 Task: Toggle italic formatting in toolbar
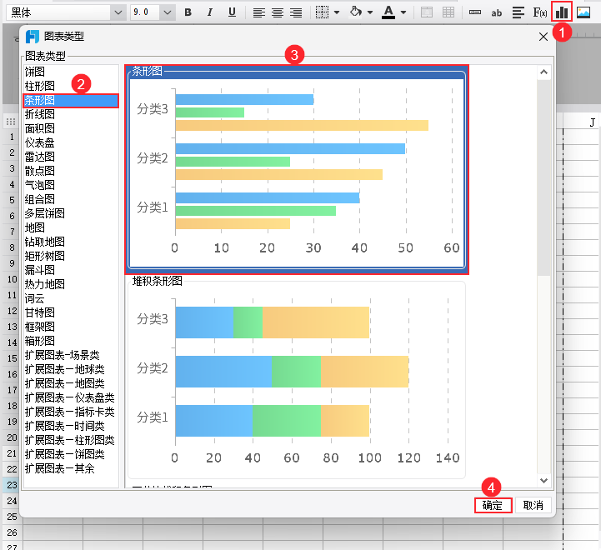click(x=210, y=12)
